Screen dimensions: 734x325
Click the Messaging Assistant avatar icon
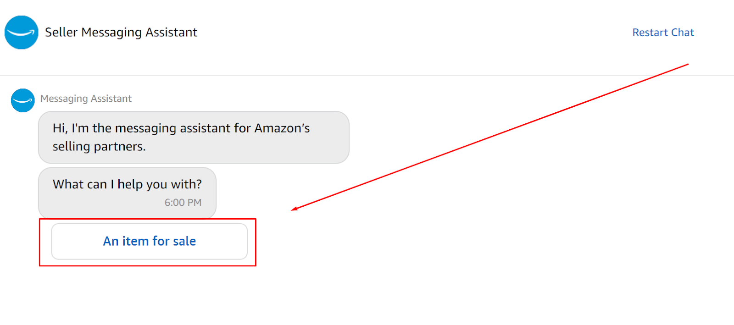coord(23,100)
